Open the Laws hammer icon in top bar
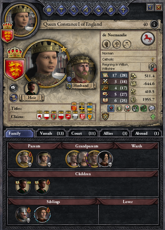This screenshot has height=230, width=165. 61,10
